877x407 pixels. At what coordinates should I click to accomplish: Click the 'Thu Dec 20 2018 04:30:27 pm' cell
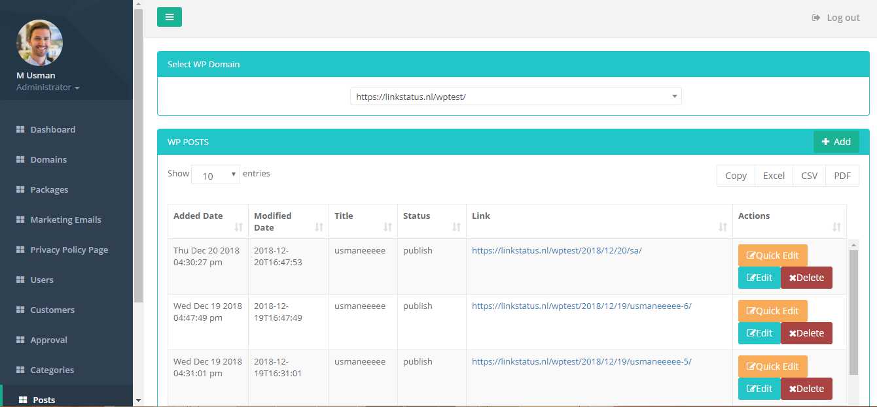coord(207,267)
